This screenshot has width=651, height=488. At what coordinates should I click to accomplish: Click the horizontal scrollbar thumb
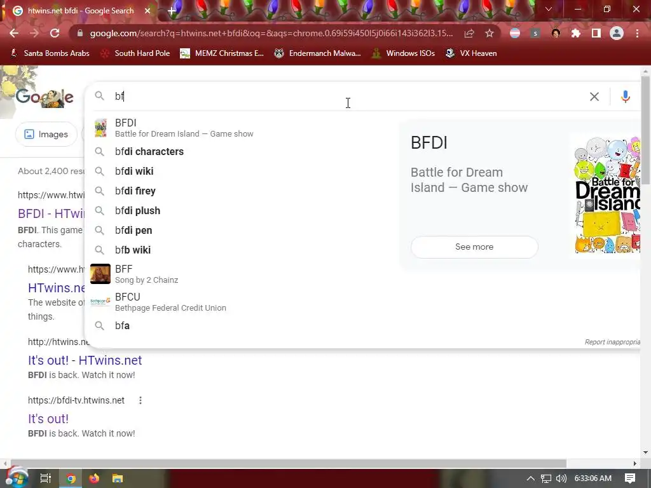[x=288, y=463]
